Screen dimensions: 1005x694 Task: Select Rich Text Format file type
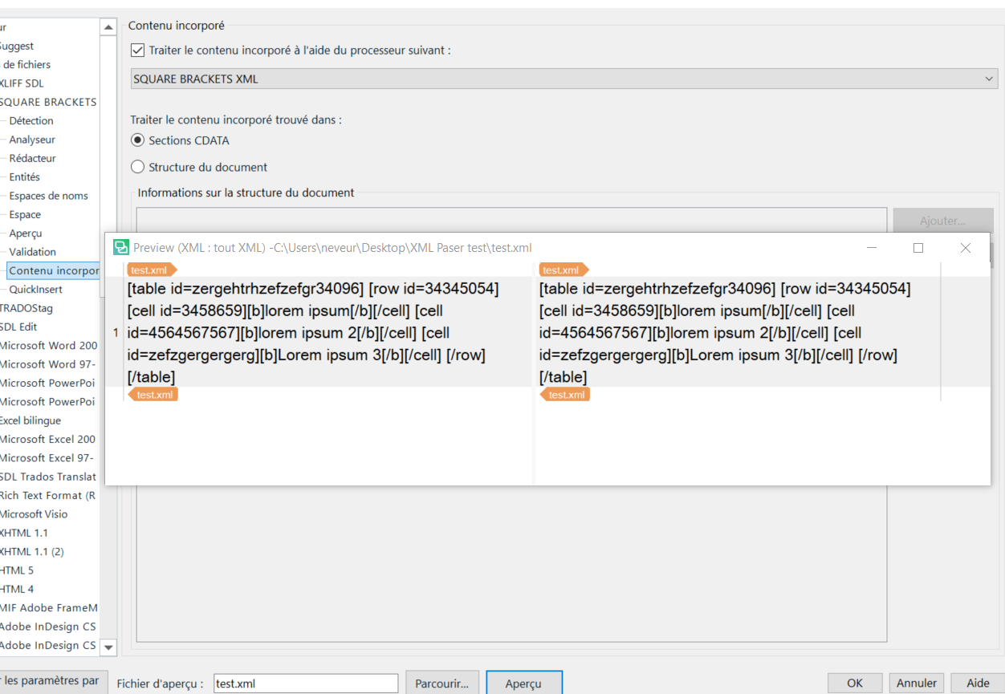[x=48, y=496]
